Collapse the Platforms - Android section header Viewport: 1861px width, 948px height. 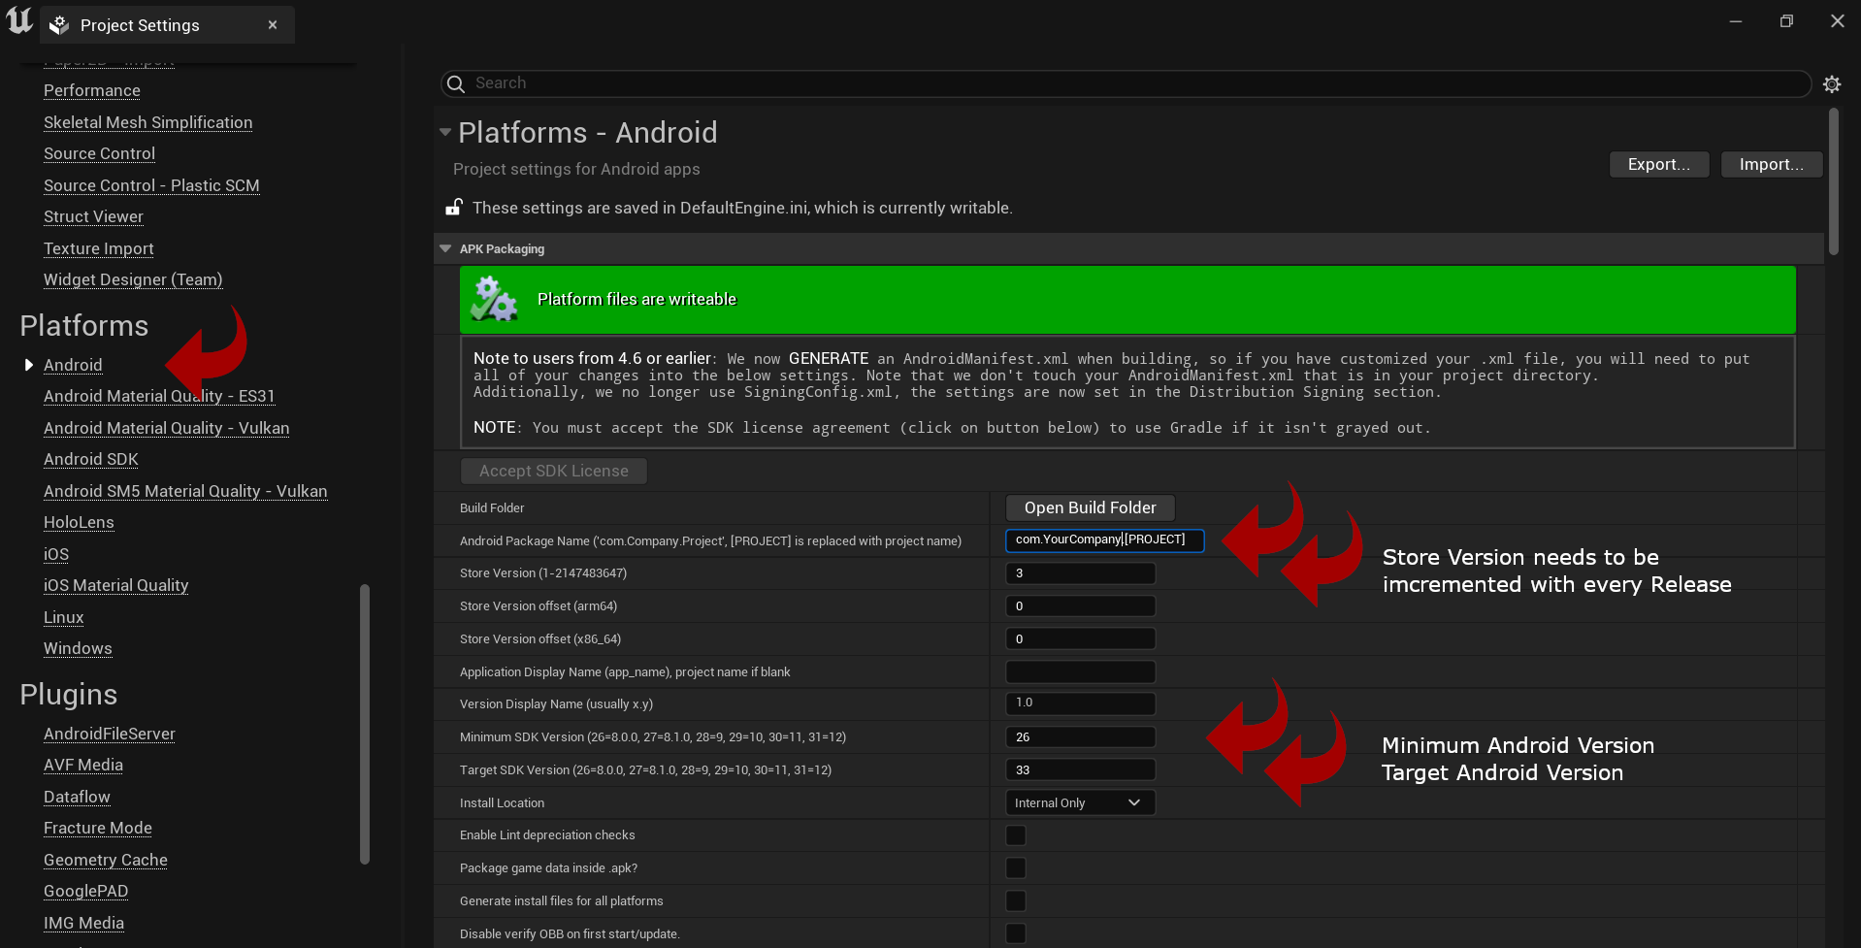[x=445, y=132]
